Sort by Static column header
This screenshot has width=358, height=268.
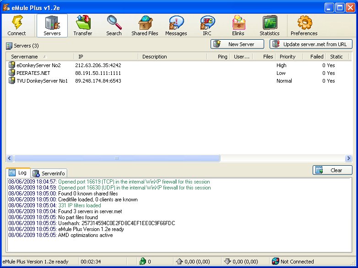click(337, 57)
